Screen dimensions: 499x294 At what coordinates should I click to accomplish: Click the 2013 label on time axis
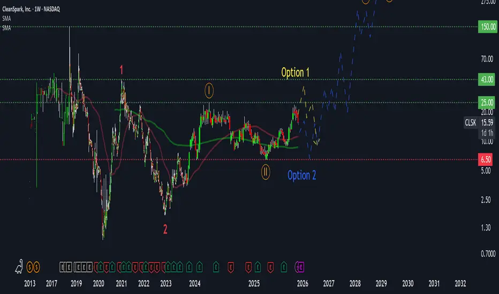(x=30, y=283)
